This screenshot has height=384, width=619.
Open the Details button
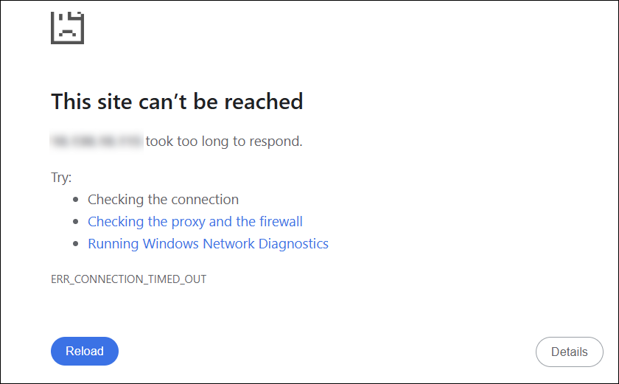pos(569,352)
